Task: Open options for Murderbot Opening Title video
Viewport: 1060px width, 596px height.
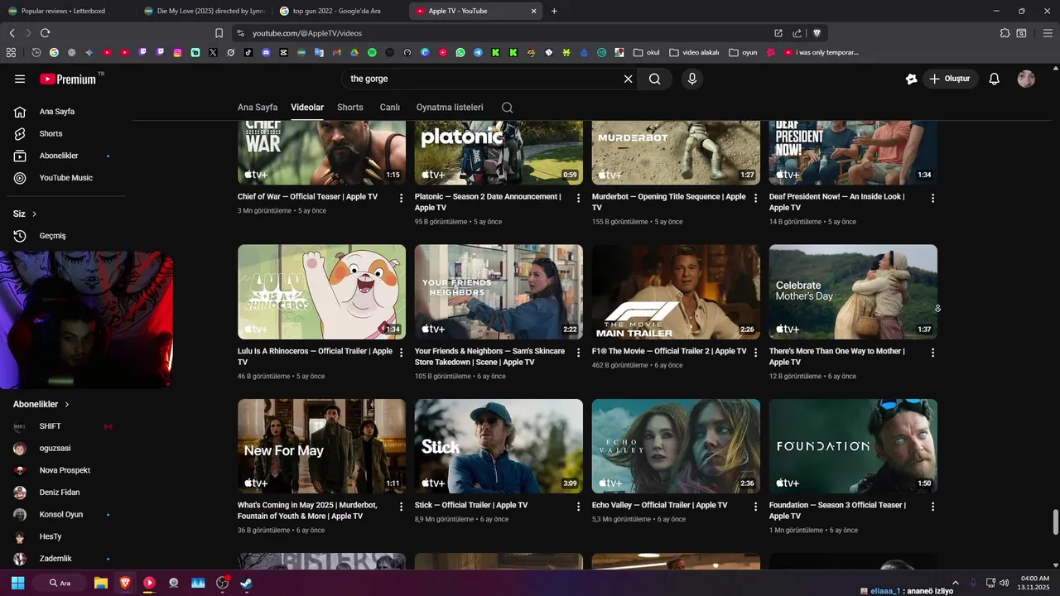Action: (x=756, y=198)
